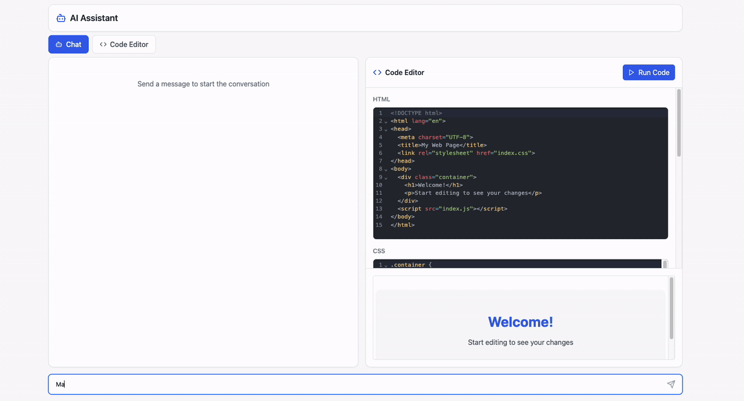This screenshot has height=401, width=744.
Task: Collapse the head tag fold arrow on line 3
Action: pyautogui.click(x=386, y=129)
